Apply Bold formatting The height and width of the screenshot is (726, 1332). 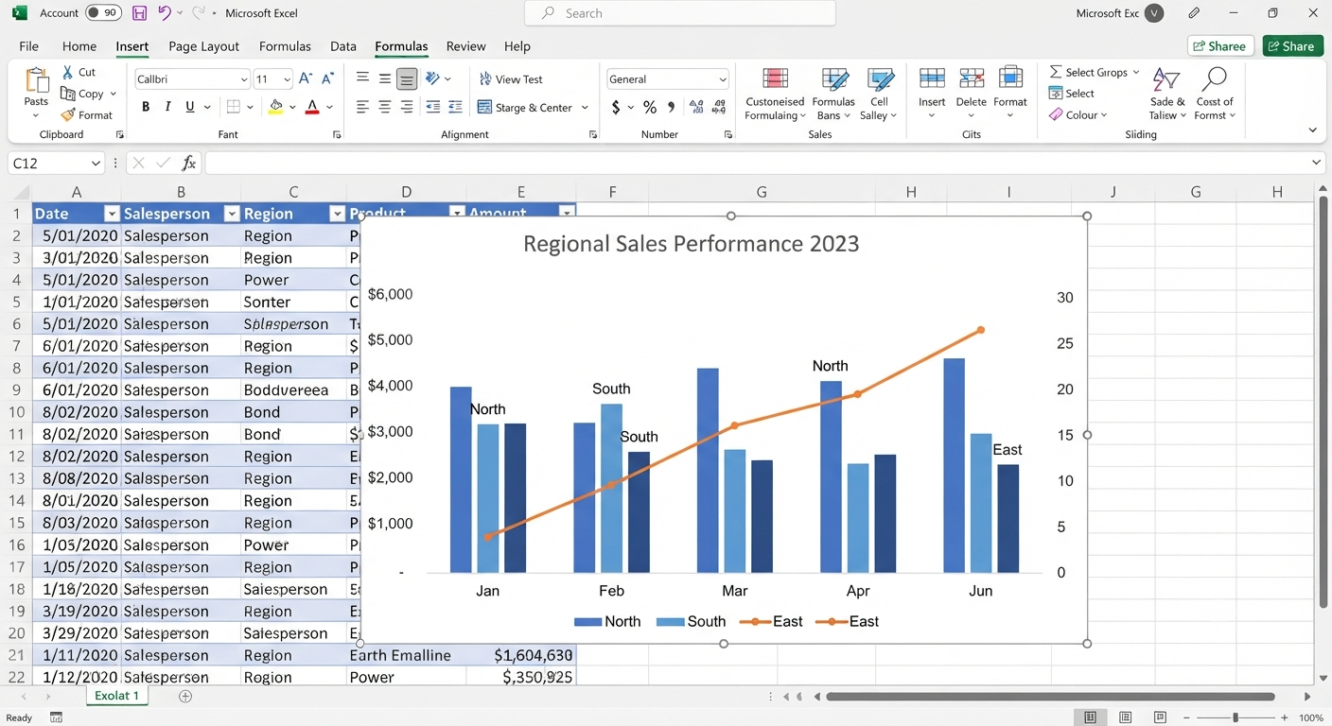click(x=146, y=107)
